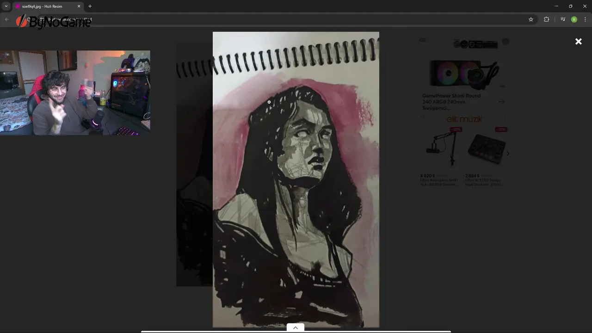Open the media controls icon in toolbar
Screen dimensions: 592x333
click(563, 19)
